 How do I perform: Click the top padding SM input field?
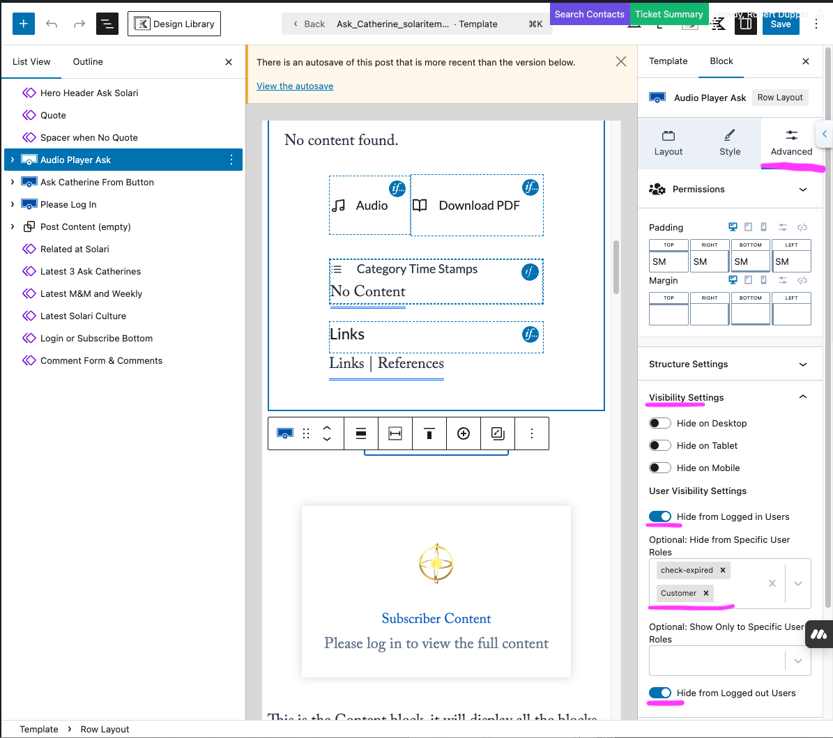[668, 261]
